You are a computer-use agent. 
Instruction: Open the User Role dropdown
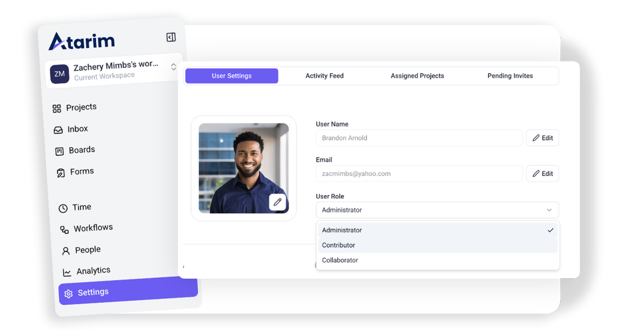click(x=437, y=210)
